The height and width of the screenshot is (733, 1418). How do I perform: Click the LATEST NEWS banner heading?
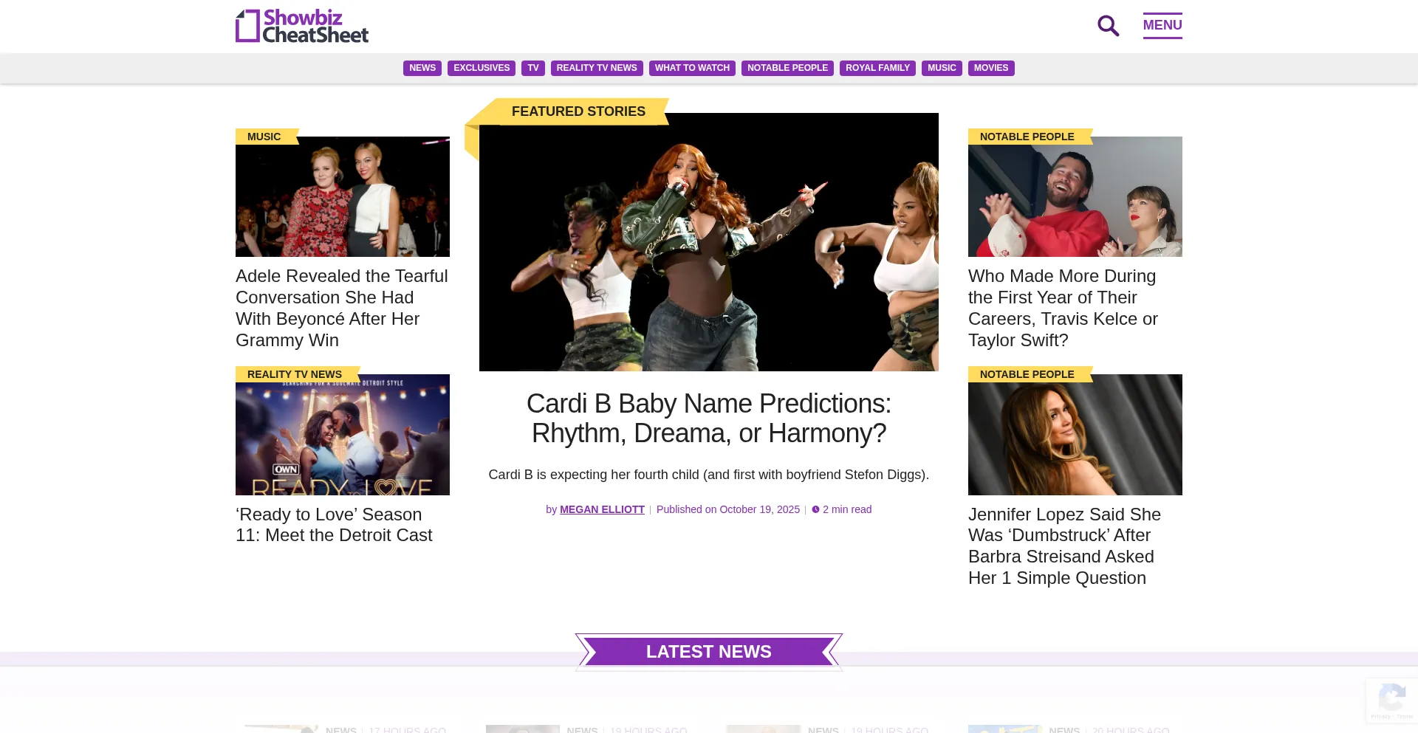(x=709, y=652)
